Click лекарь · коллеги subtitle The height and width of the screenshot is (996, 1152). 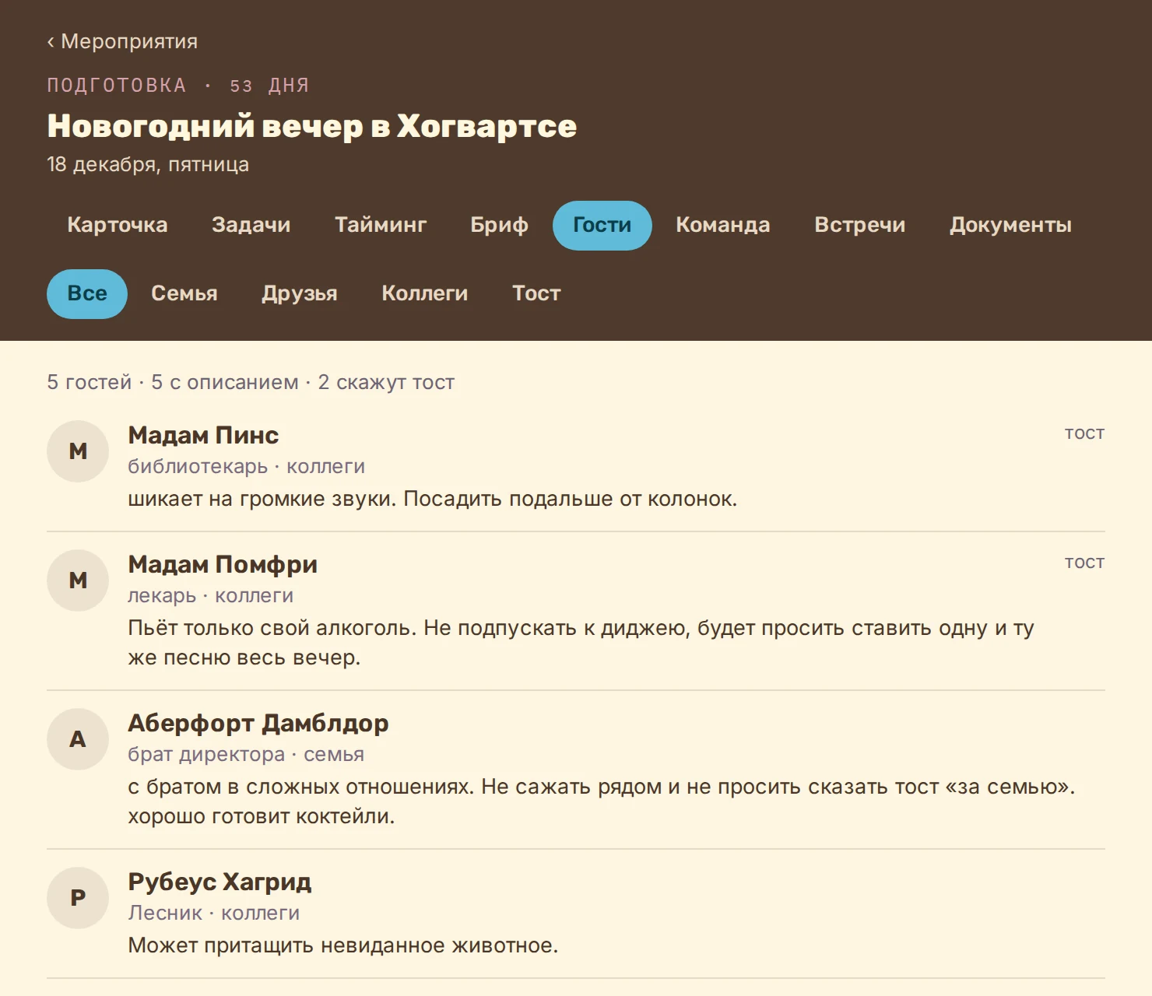coord(211,596)
